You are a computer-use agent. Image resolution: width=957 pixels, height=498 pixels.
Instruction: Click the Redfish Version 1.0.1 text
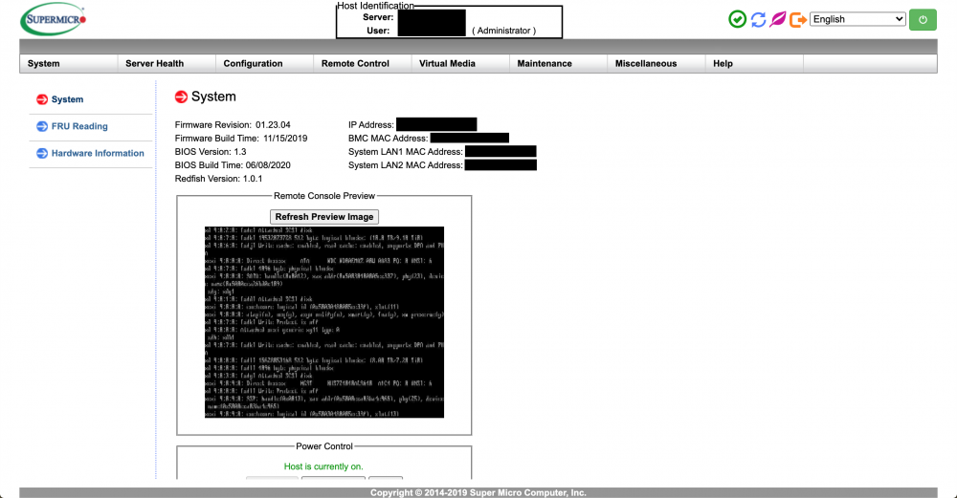coord(218,179)
